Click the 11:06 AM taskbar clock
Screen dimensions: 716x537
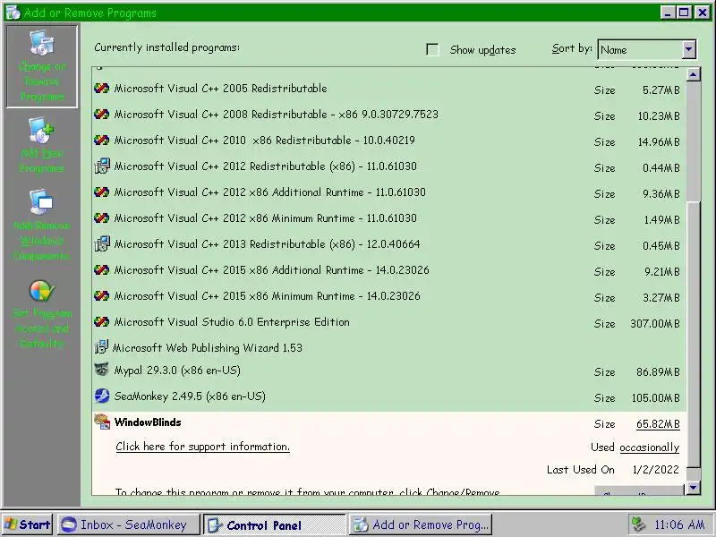coord(679,524)
